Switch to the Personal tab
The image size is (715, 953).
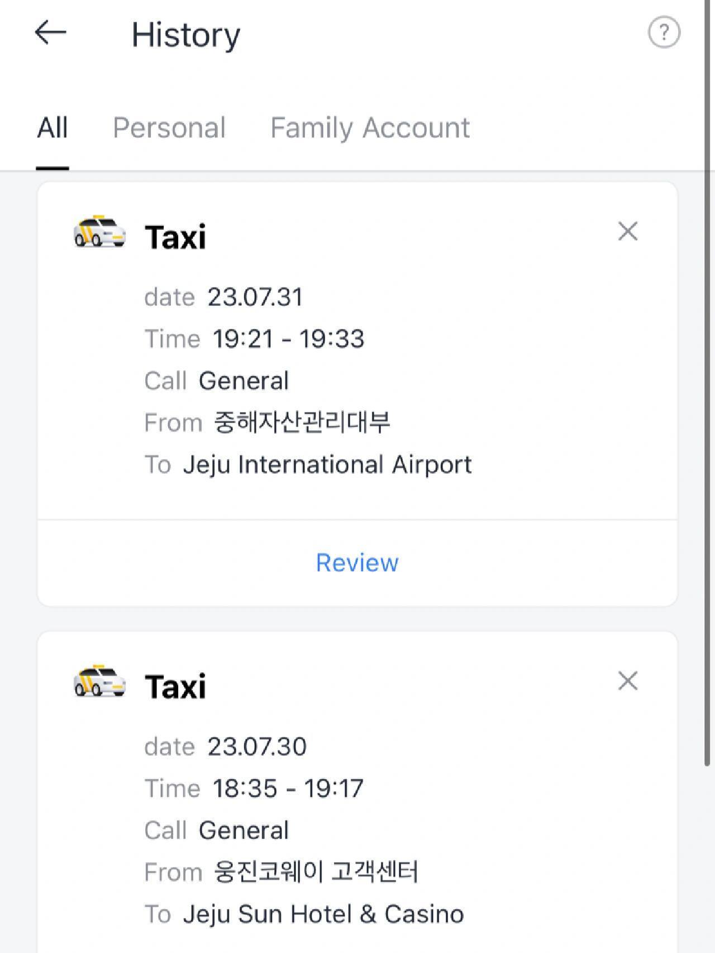(x=169, y=128)
